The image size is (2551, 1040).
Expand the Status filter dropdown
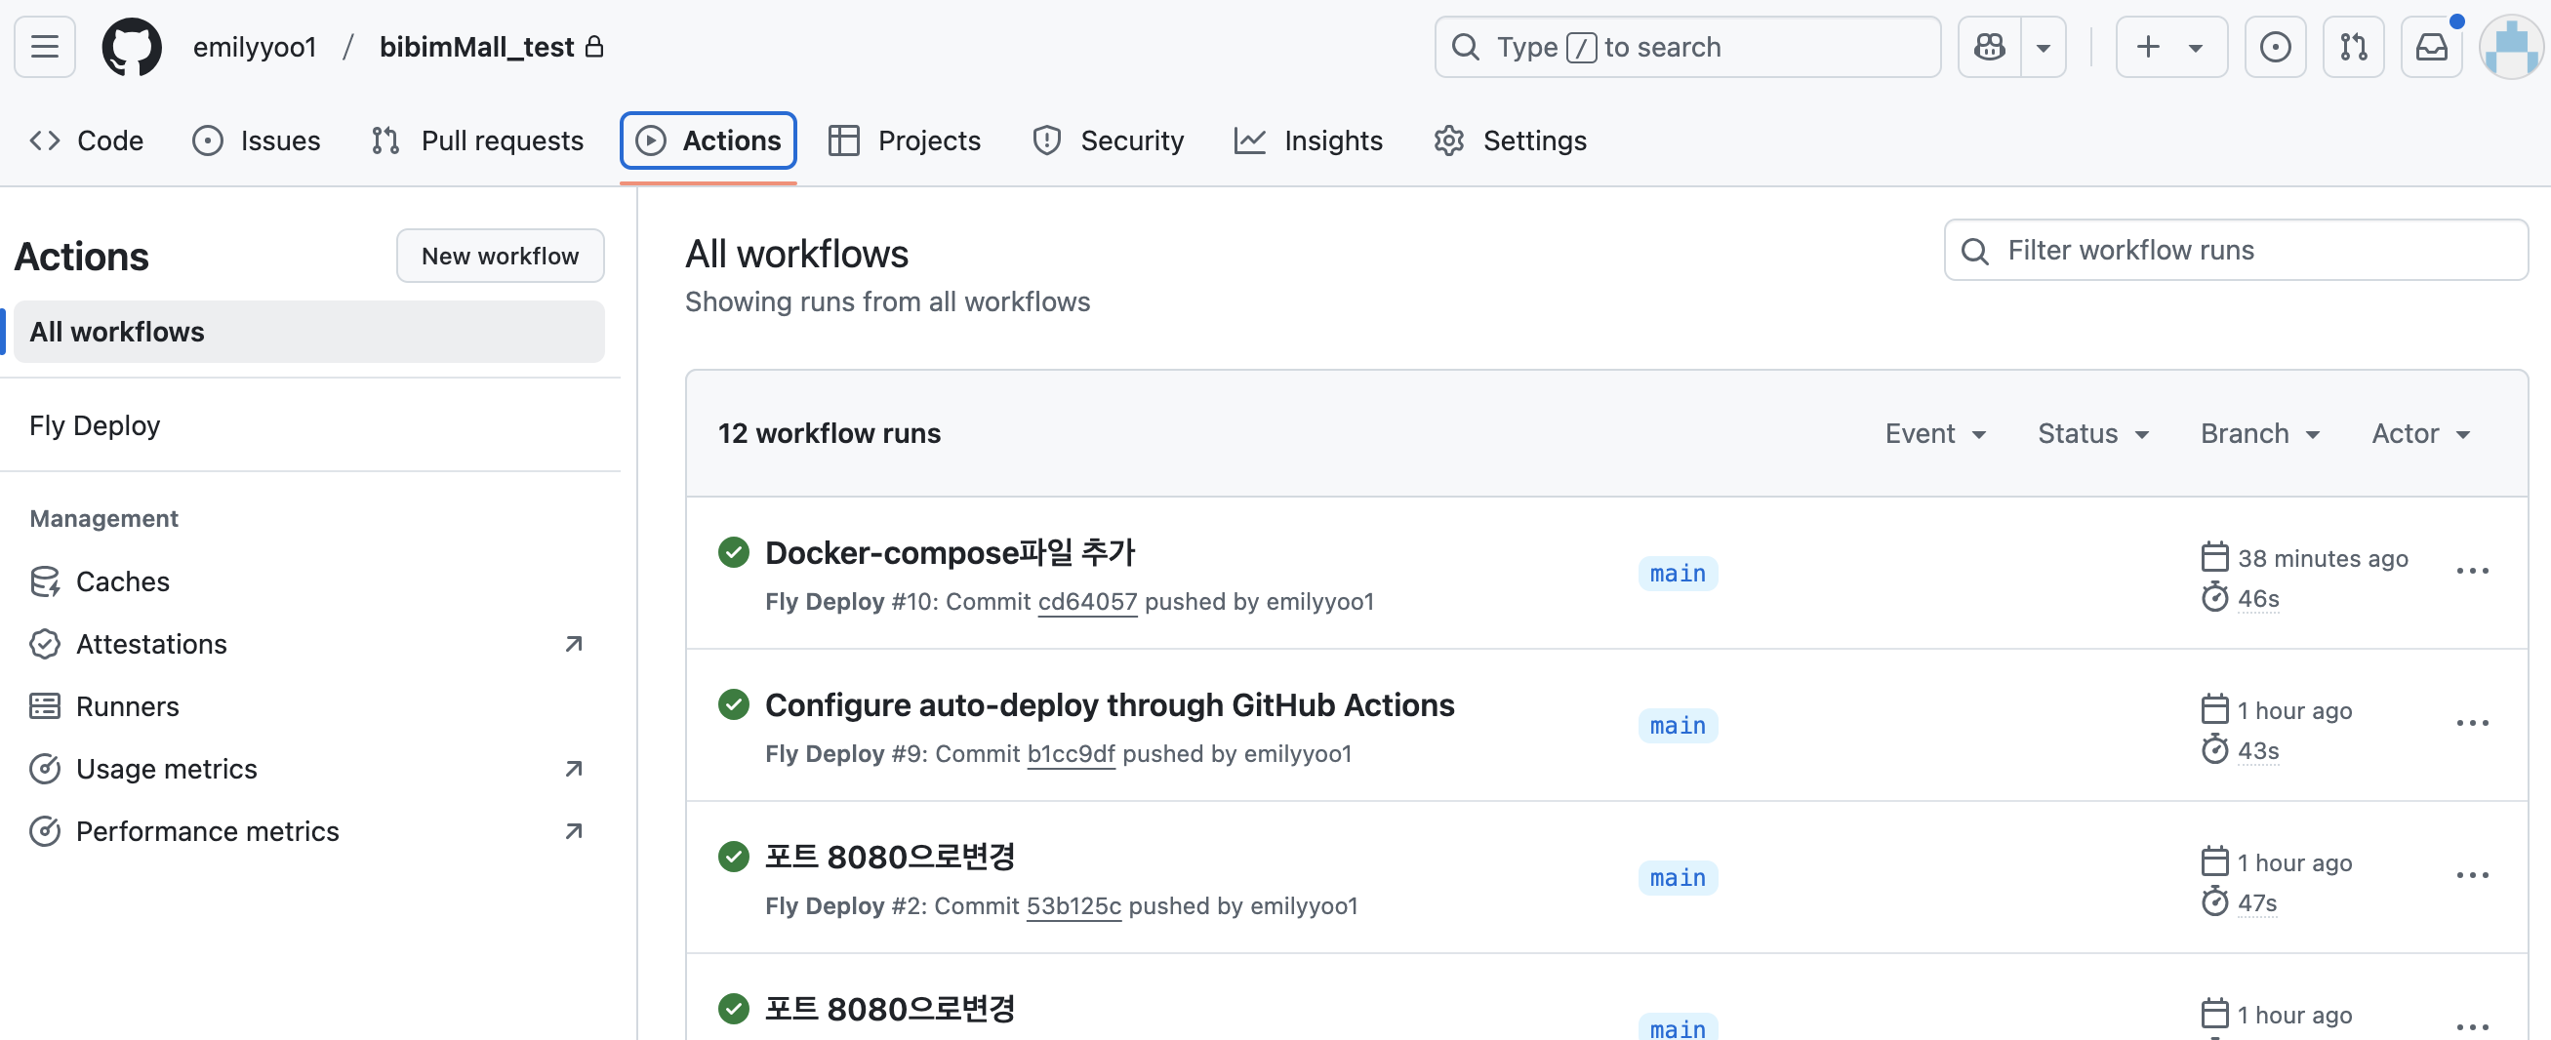(2092, 433)
